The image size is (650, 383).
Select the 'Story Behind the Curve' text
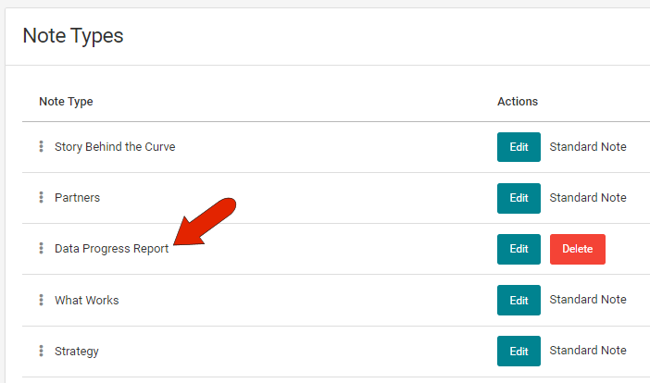point(115,146)
